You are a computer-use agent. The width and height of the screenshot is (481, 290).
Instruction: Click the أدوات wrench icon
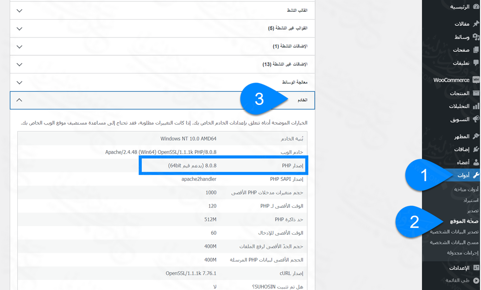(476, 175)
